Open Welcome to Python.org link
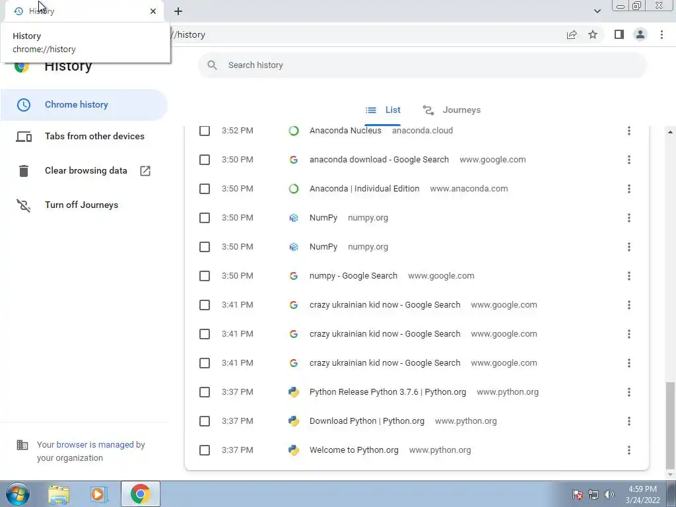Screen dimensions: 676x507 tap(354, 450)
